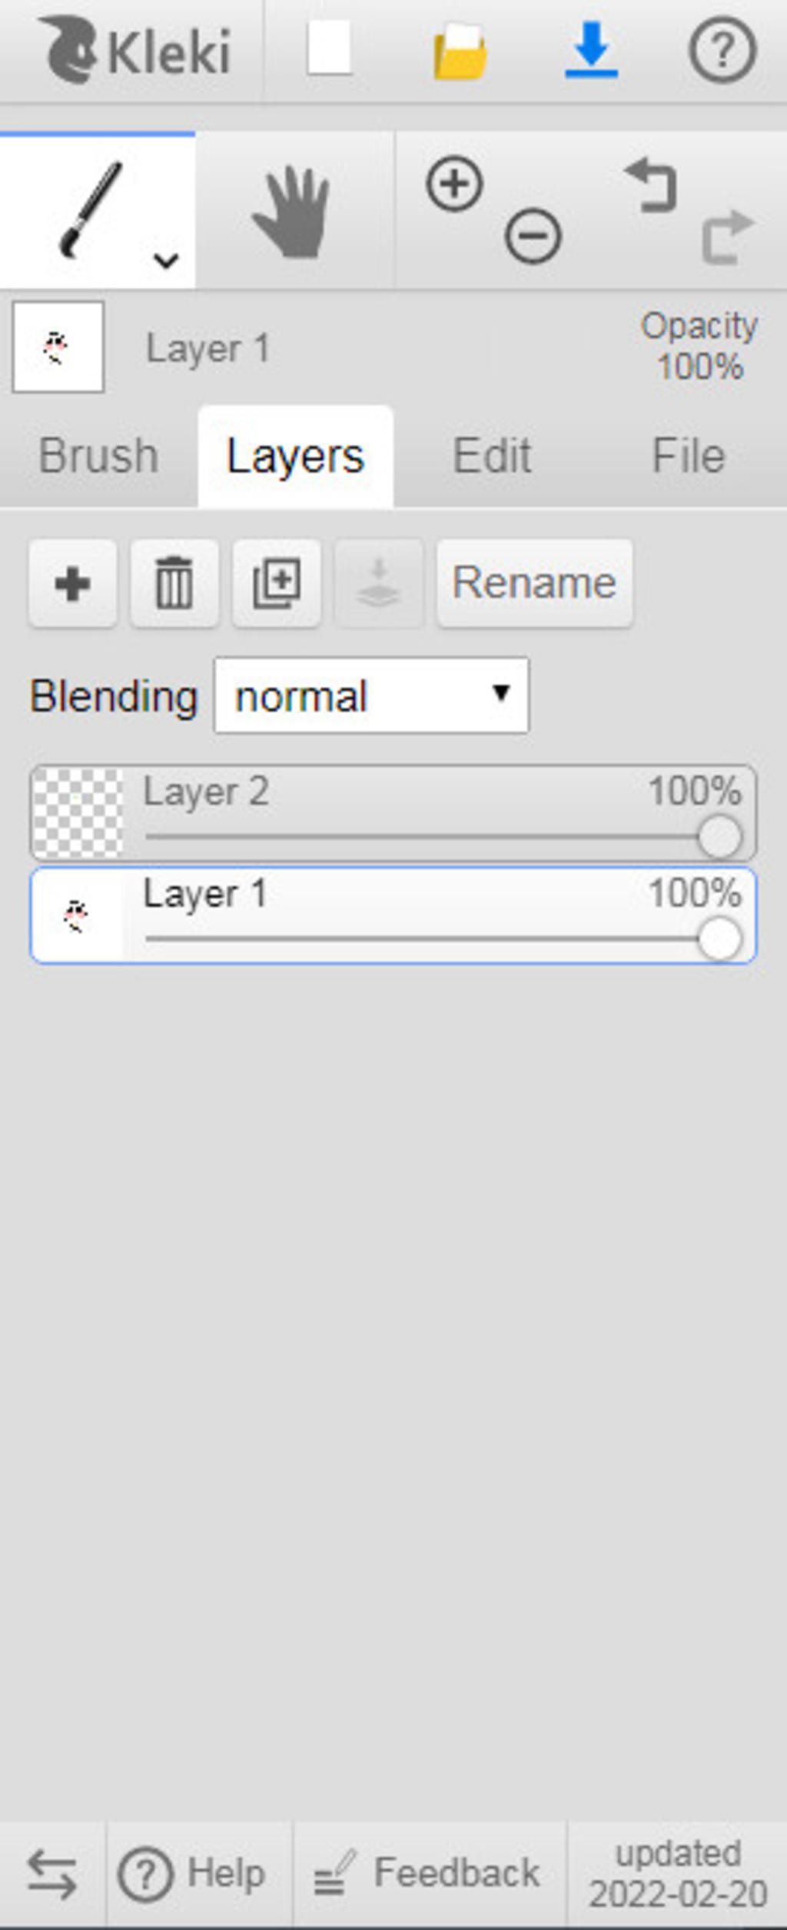Click the Layer 2 opacity slider handle
Screen dimensions: 787x1930
[x=720, y=837]
